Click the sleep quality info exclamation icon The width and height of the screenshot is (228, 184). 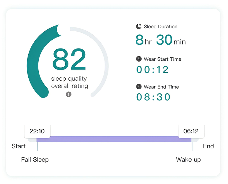click(x=69, y=94)
